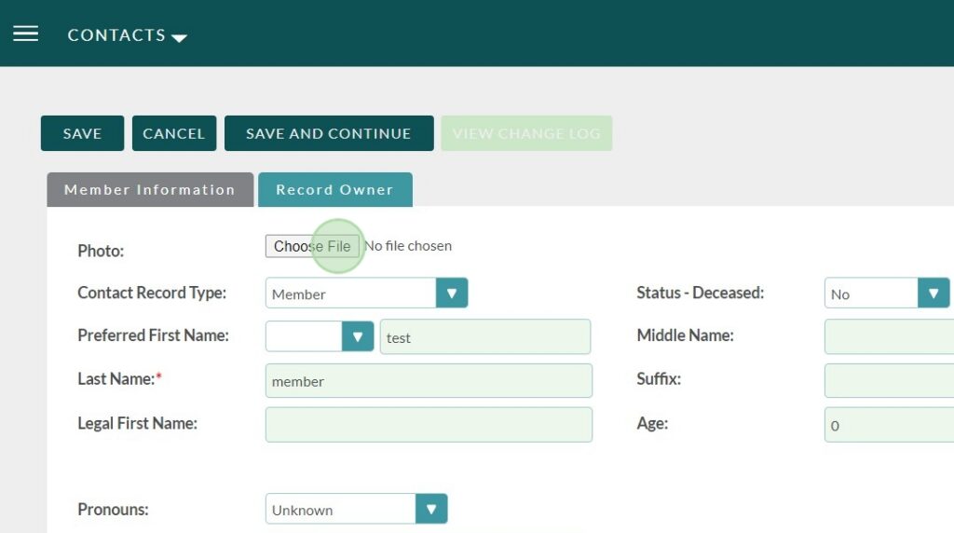
Task: Click the Preferred First Name field
Action: point(484,337)
